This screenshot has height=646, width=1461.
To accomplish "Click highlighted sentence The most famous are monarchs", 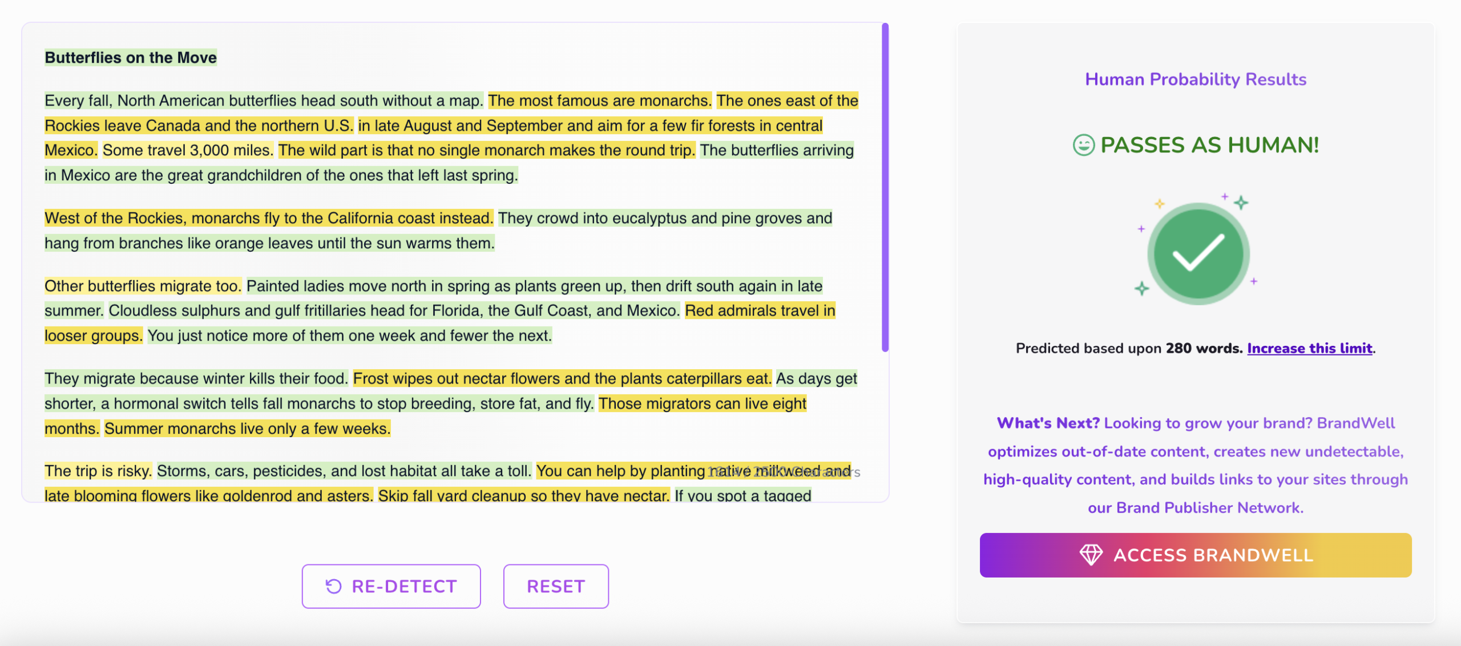I will pyautogui.click(x=600, y=100).
